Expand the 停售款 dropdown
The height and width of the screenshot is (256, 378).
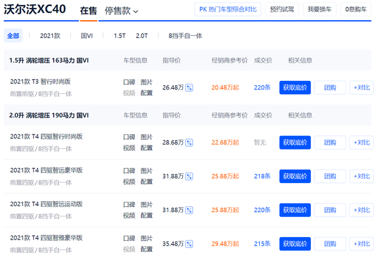(121, 11)
